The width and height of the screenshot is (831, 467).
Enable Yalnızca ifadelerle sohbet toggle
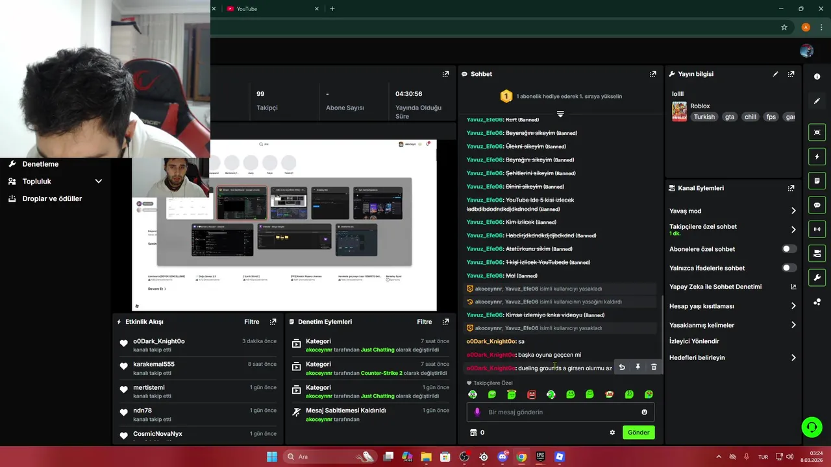pos(789,268)
